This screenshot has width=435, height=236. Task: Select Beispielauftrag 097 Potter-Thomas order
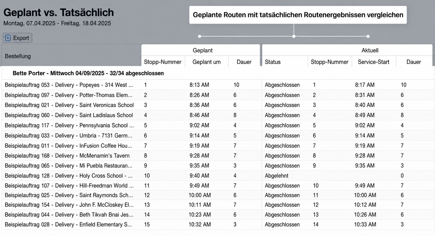pyautogui.click(x=68, y=95)
